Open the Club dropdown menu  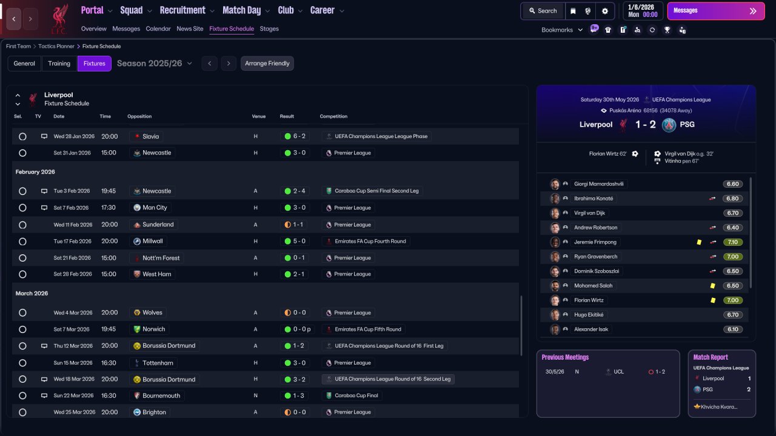coord(290,10)
